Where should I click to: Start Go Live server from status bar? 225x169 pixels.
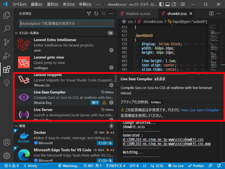[176, 166]
